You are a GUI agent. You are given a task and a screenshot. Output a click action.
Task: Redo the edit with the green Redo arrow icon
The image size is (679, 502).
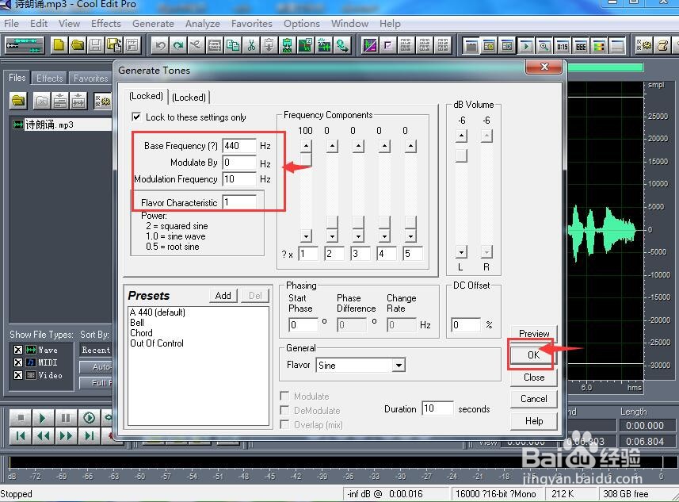(x=178, y=45)
